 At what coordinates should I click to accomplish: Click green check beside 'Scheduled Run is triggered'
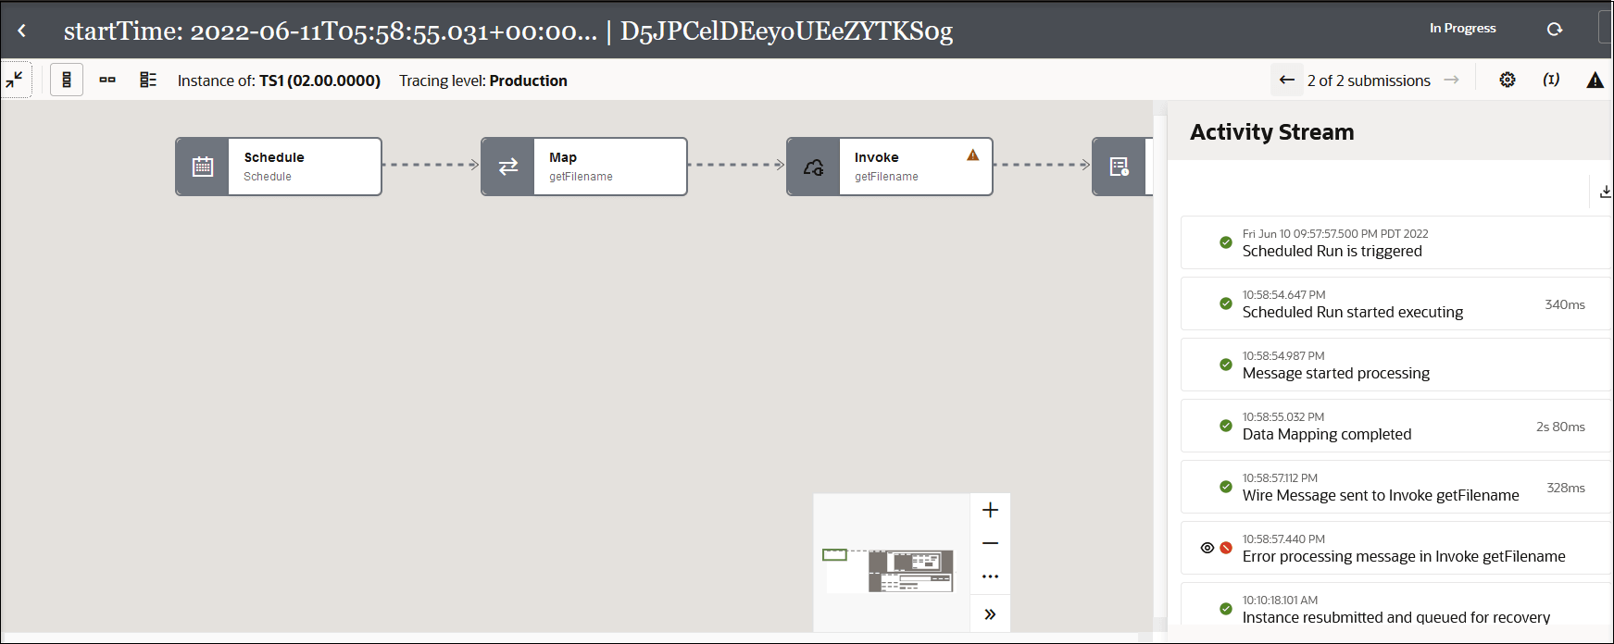1226,242
